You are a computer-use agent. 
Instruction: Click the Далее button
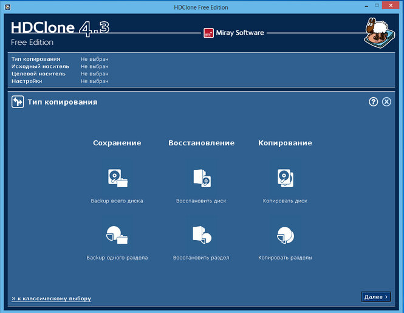[x=376, y=297]
